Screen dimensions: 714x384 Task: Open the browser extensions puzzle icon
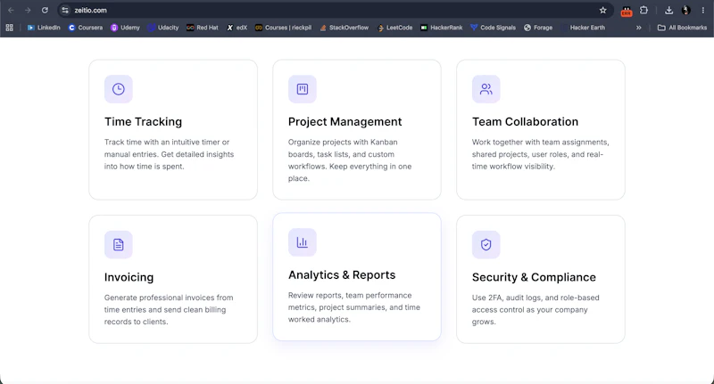(643, 10)
